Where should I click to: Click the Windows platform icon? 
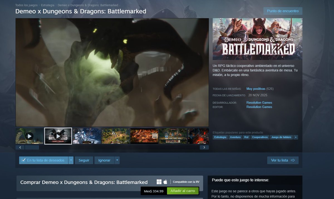pos(159,182)
